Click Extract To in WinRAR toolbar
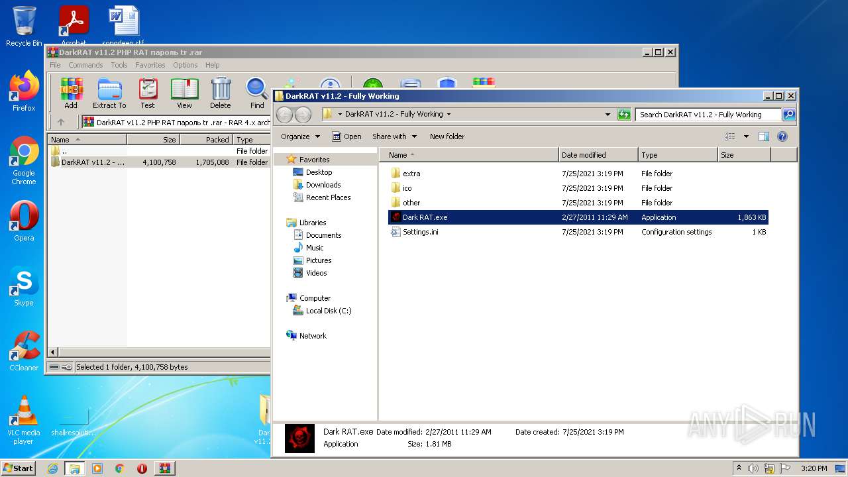Image resolution: width=848 pixels, height=477 pixels. (109, 93)
